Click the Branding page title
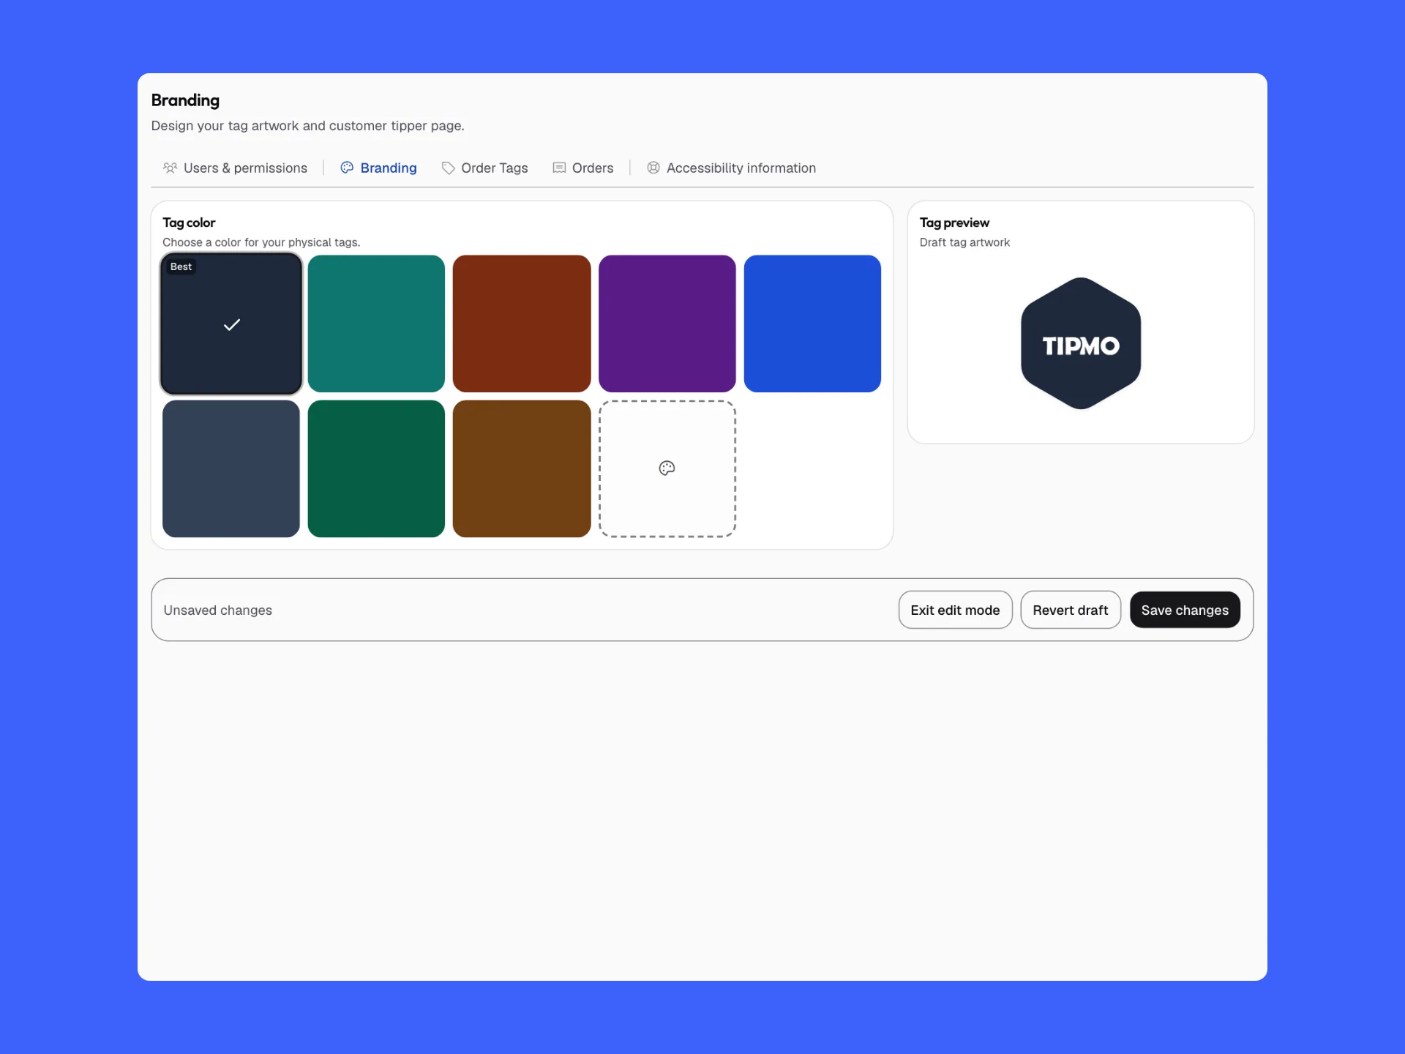 [x=185, y=100]
